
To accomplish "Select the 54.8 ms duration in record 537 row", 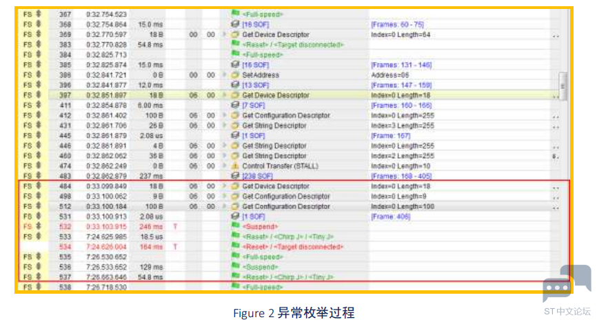I will (150, 277).
